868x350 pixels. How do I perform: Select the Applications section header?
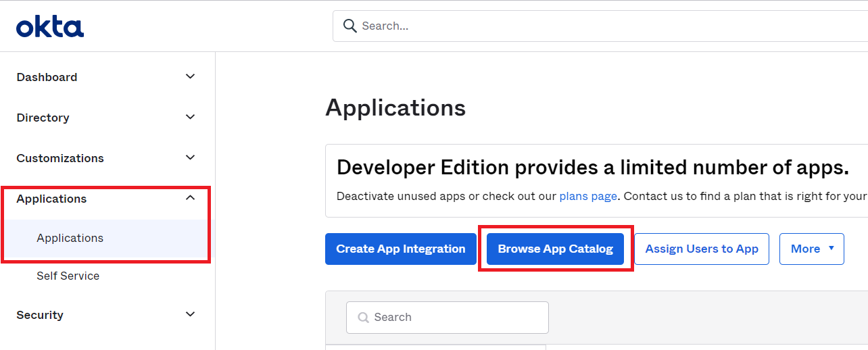coord(51,199)
